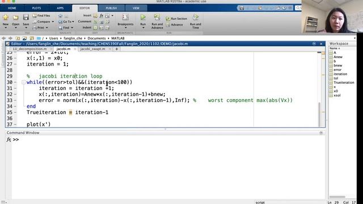This screenshot has height=204, width=363.
Task: Open the Go To dropdown
Action: 66,22
